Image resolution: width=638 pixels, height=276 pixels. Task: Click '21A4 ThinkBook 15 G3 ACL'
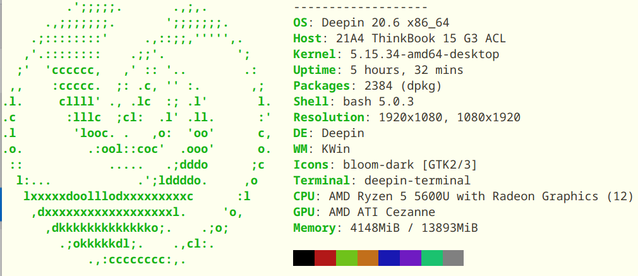[421, 39]
